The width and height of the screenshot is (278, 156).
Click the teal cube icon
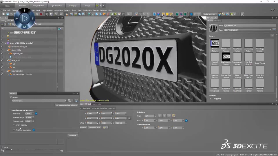(x=177, y=14)
